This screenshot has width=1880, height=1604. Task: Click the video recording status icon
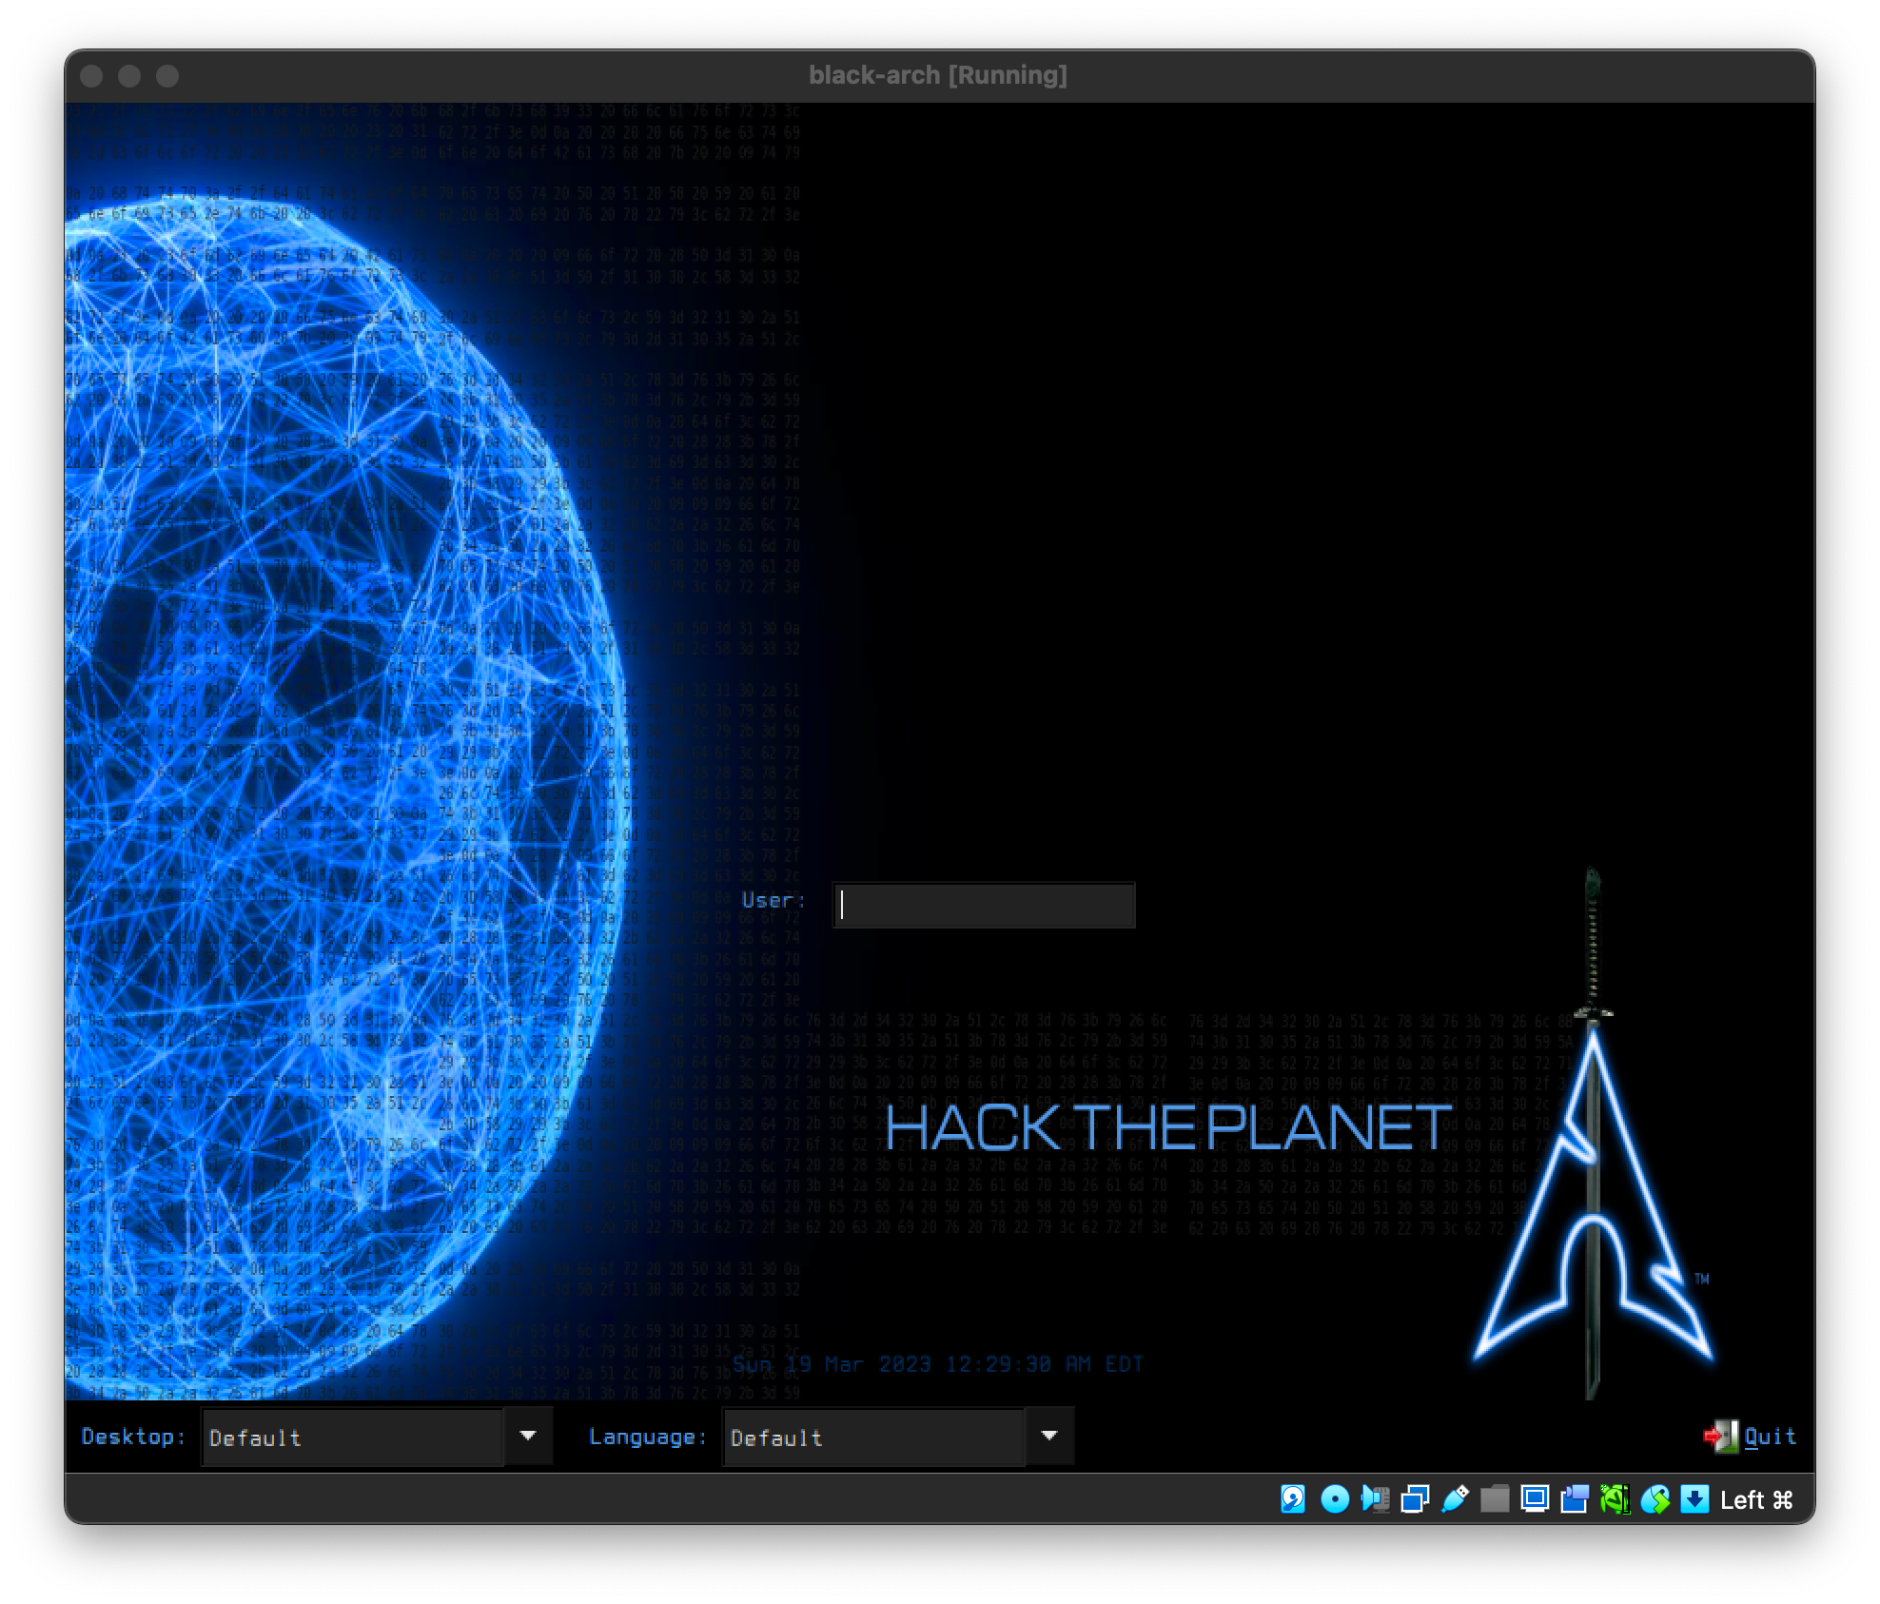coord(1575,1499)
